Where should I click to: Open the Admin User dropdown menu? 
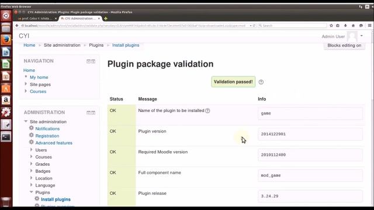tap(362, 36)
